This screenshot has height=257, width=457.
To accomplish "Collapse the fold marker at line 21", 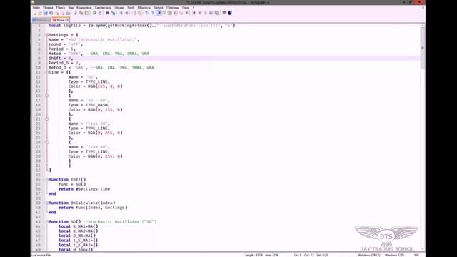I will click(47, 119).
